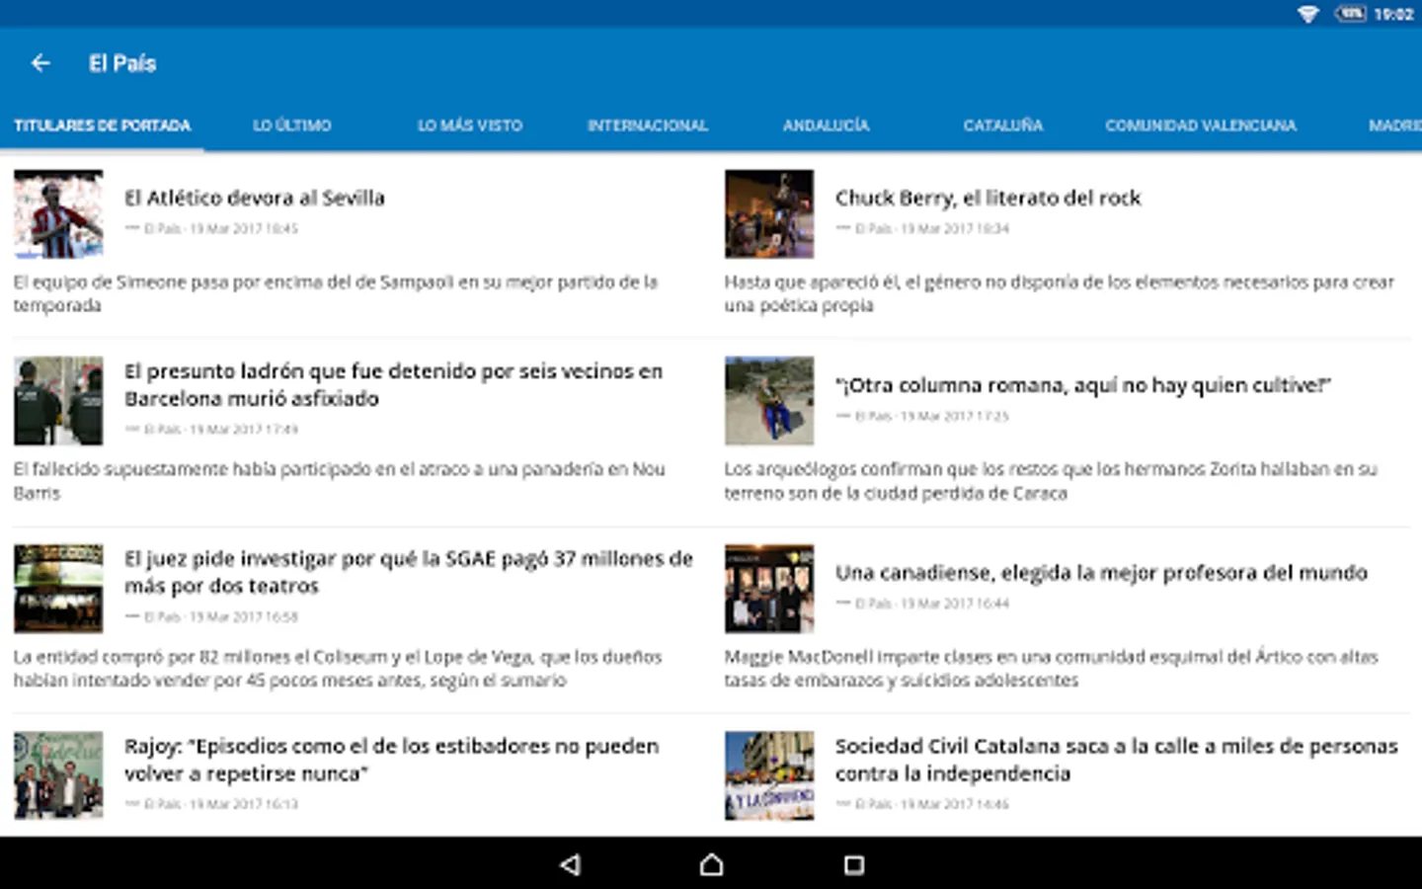Check the Wi-Fi status icon
This screenshot has height=889, width=1422.
pos(1308,14)
